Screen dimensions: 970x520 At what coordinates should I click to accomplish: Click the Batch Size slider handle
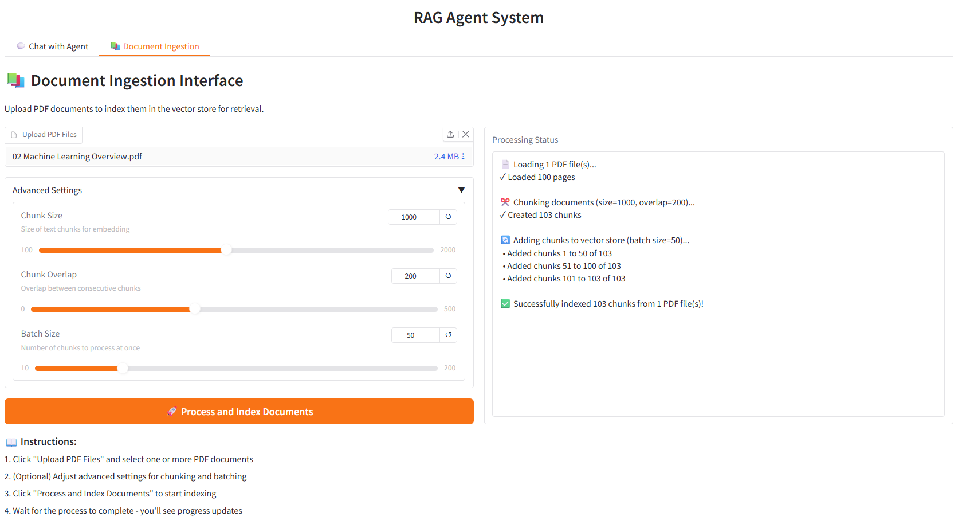pyautogui.click(x=123, y=368)
